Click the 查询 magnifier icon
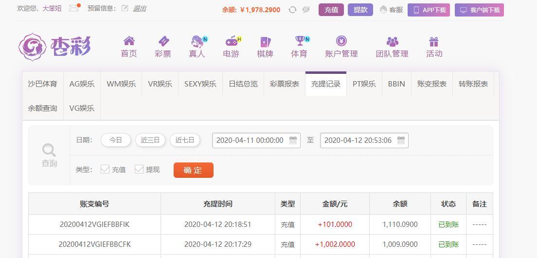The height and width of the screenshot is (258, 537). tap(49, 150)
